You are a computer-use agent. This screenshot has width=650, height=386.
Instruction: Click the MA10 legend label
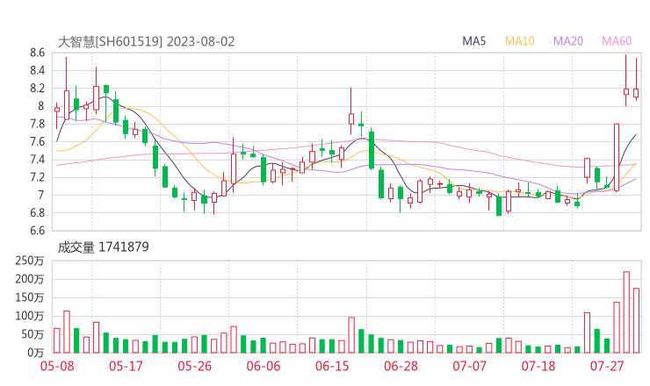(x=519, y=41)
